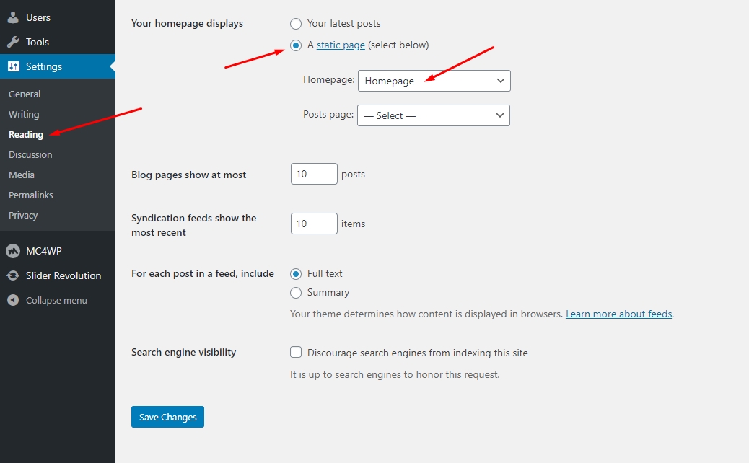749x463 pixels.
Task: Click the Collapse menu arrow icon
Action: [13, 300]
